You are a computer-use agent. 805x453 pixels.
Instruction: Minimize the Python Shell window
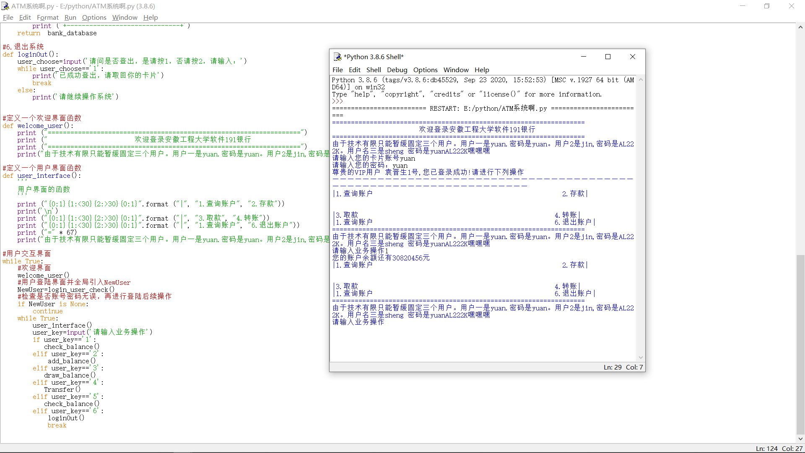[583, 57]
